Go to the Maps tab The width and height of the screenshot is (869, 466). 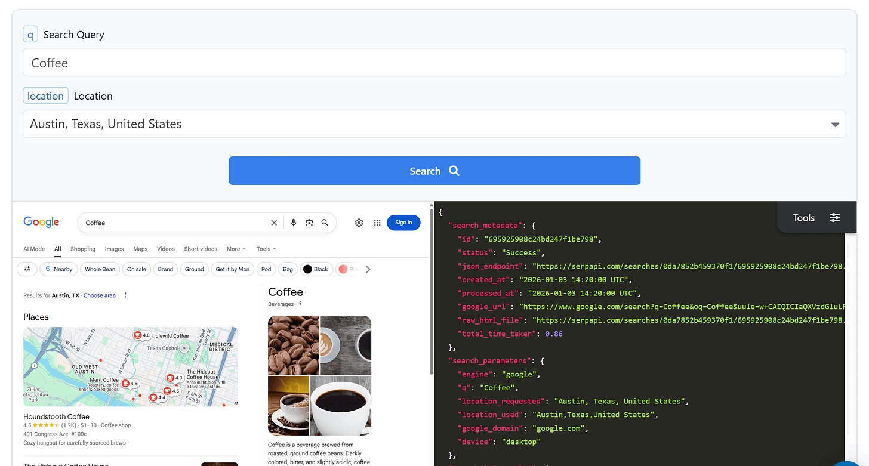[140, 249]
